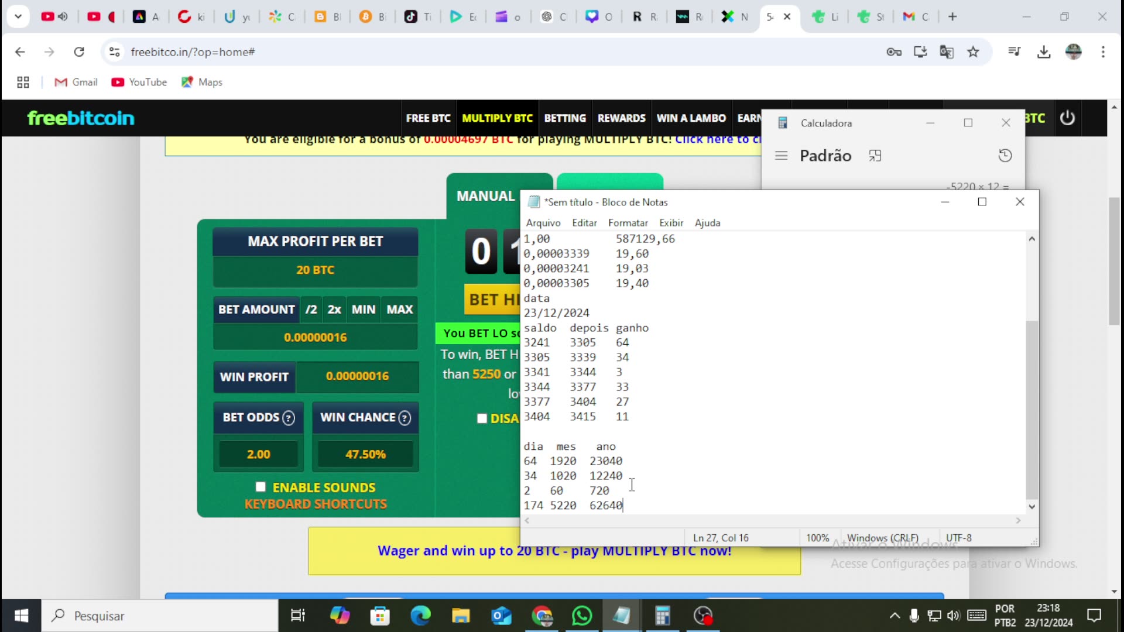Bookmark the page using the star icon
Viewport: 1124px width, 632px height.
974,52
